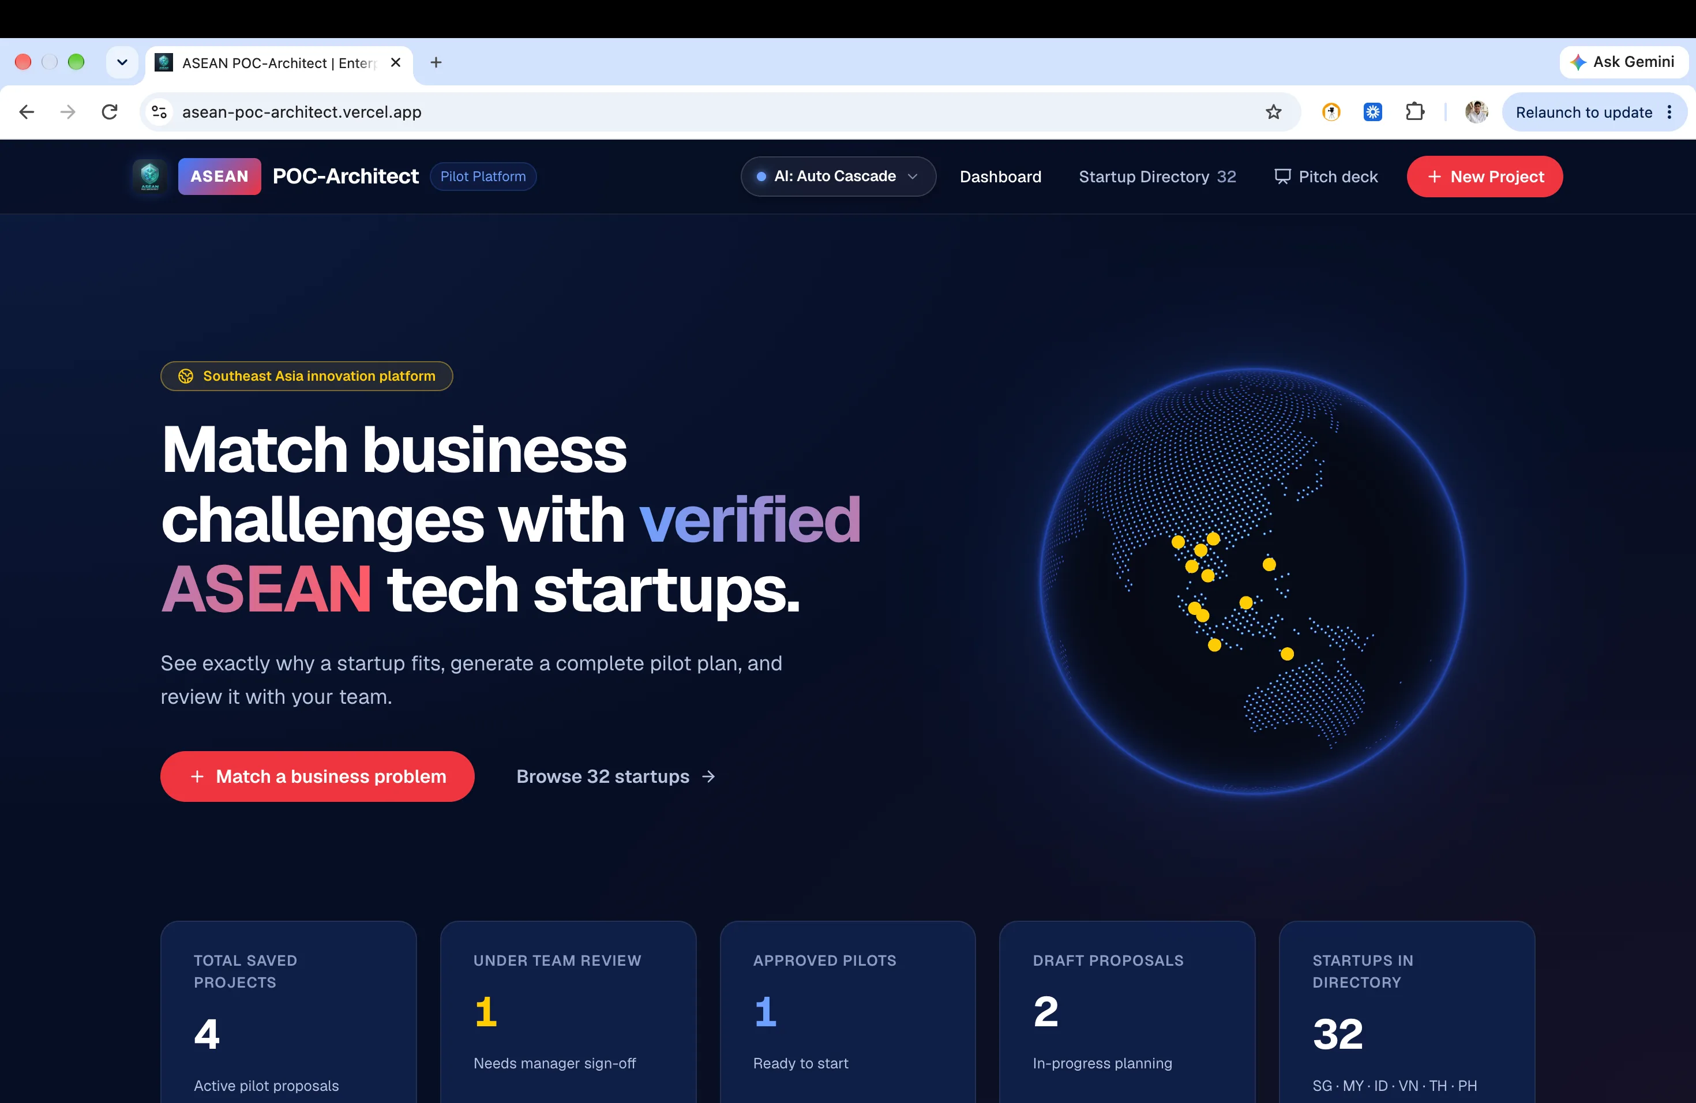Image resolution: width=1696 pixels, height=1103 pixels.
Task: Click the ASEAN POC-Architect hexagon logo icon
Action: (149, 176)
